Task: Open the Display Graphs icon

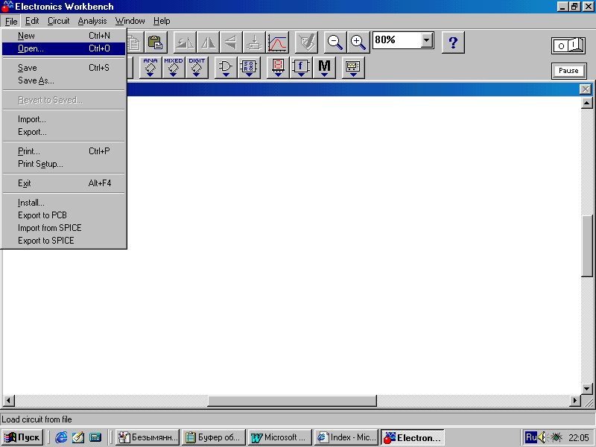Action: [277, 42]
